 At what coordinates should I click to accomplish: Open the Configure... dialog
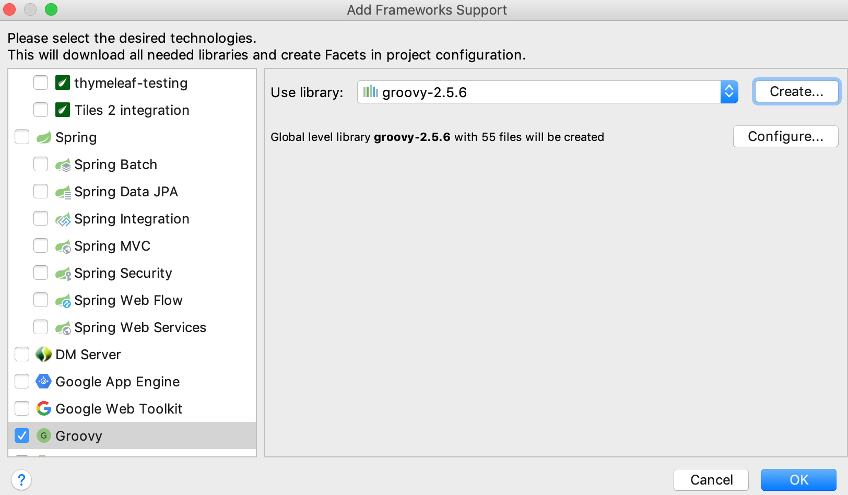point(785,136)
